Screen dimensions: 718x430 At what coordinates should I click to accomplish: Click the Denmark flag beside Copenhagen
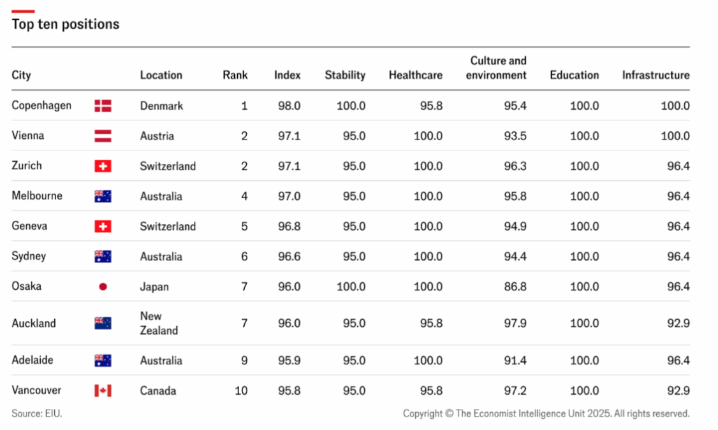103,106
